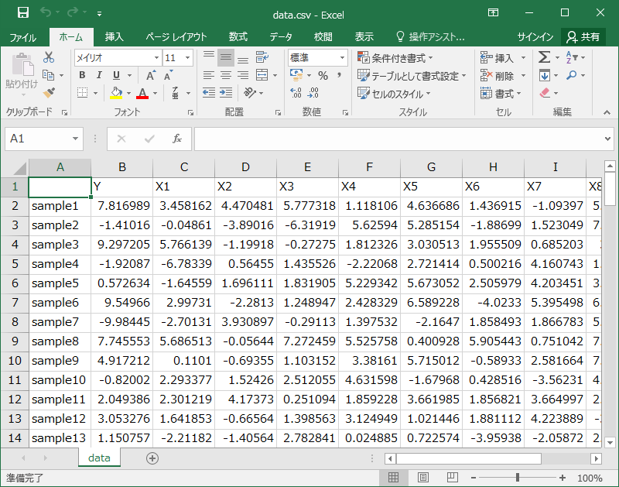Apply red font color A
619x487 pixels.
click(142, 93)
